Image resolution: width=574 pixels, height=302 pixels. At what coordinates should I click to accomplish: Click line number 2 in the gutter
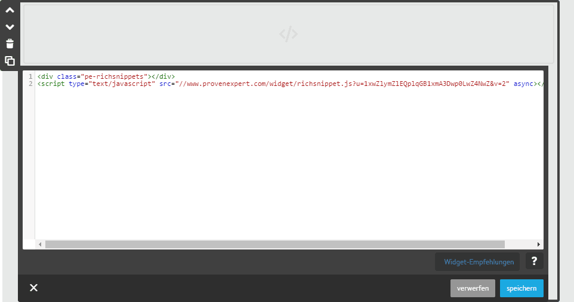[30, 84]
